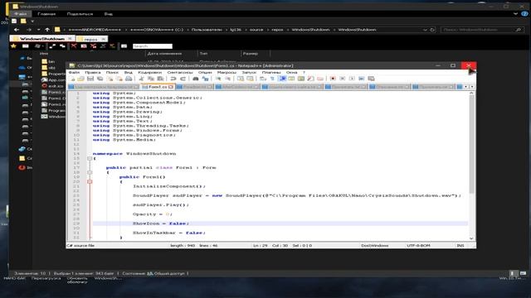531x298 pixels.
Task: Click the Search field in Explorer tab toolbar
Action: click(153, 46)
